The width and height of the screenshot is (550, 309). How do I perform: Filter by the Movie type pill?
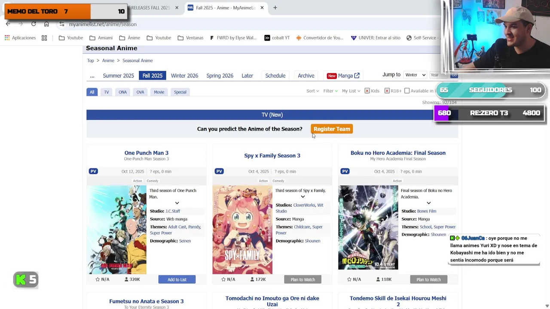click(x=159, y=92)
